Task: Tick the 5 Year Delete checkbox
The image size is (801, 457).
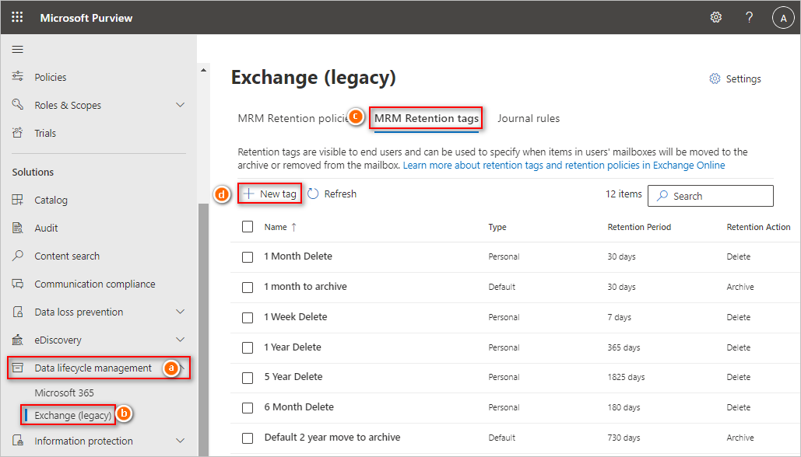Action: pos(248,378)
